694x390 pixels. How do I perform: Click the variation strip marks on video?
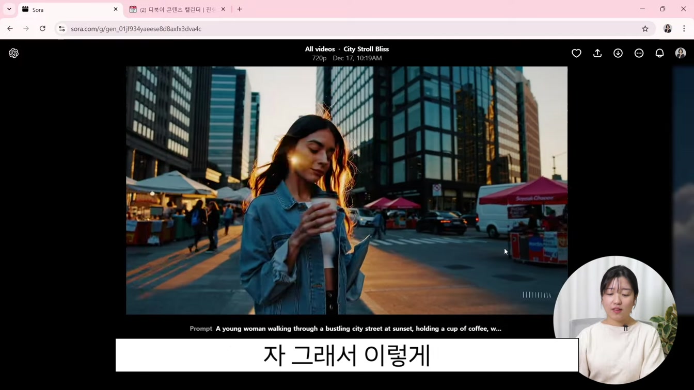coord(537,295)
